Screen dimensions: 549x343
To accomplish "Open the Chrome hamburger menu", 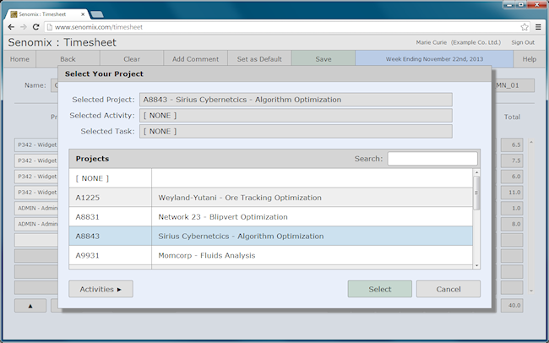I will tap(538, 27).
